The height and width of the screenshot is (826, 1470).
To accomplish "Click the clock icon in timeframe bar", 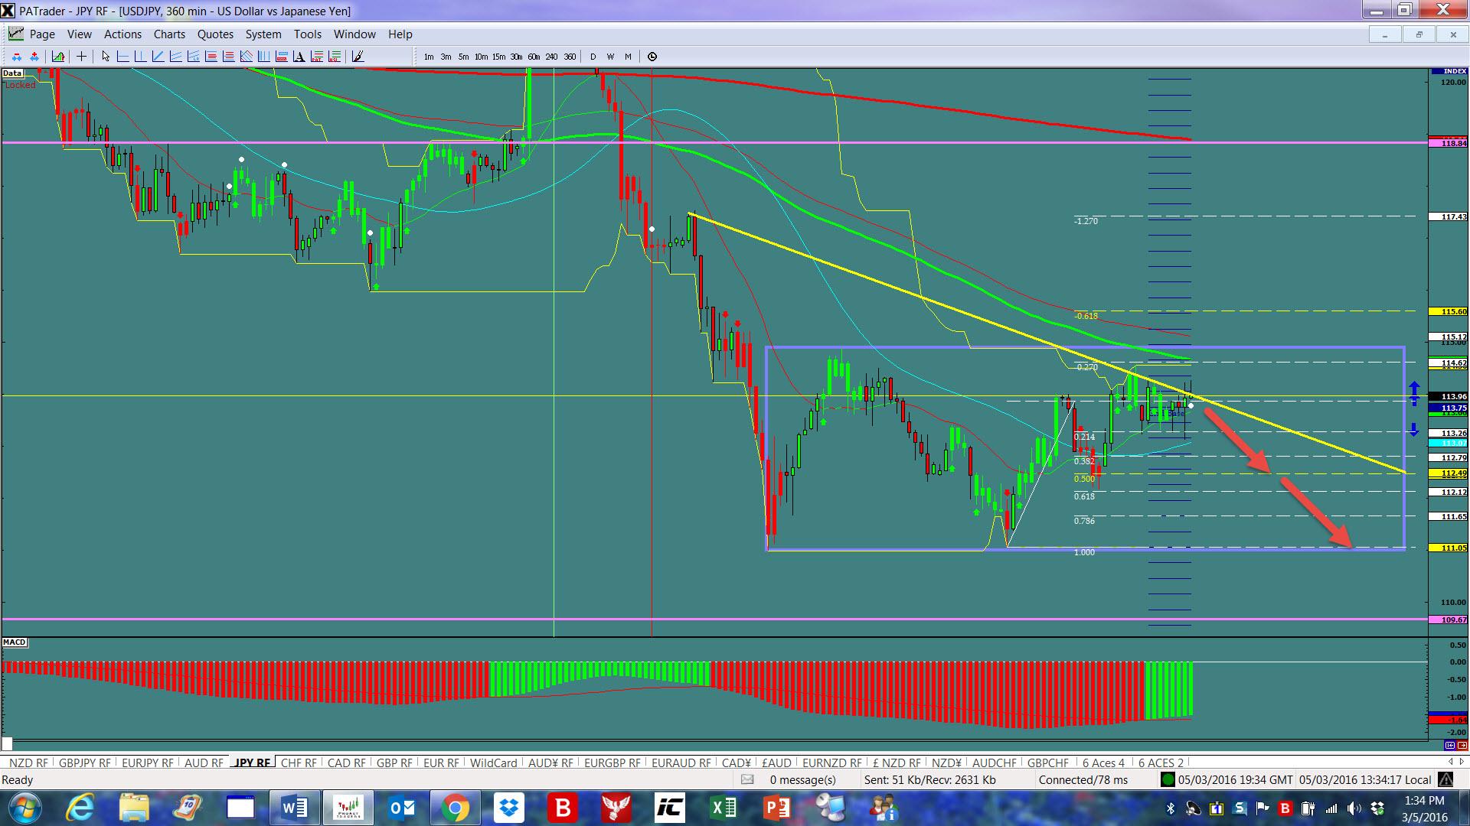I will coord(652,57).
